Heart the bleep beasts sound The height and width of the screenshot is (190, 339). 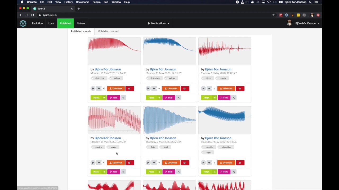tap(209, 88)
